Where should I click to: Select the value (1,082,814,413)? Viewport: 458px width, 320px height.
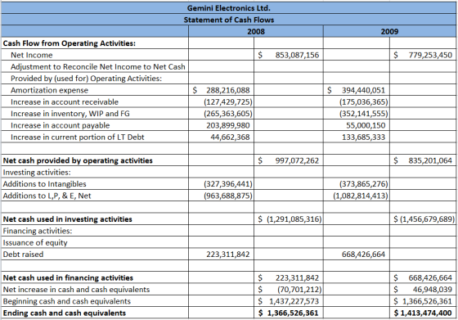click(361, 196)
